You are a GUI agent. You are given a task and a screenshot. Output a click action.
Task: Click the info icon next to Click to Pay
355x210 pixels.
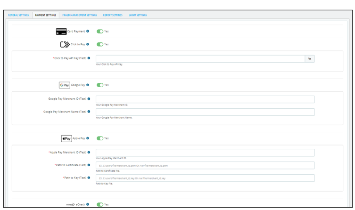click(88, 44)
